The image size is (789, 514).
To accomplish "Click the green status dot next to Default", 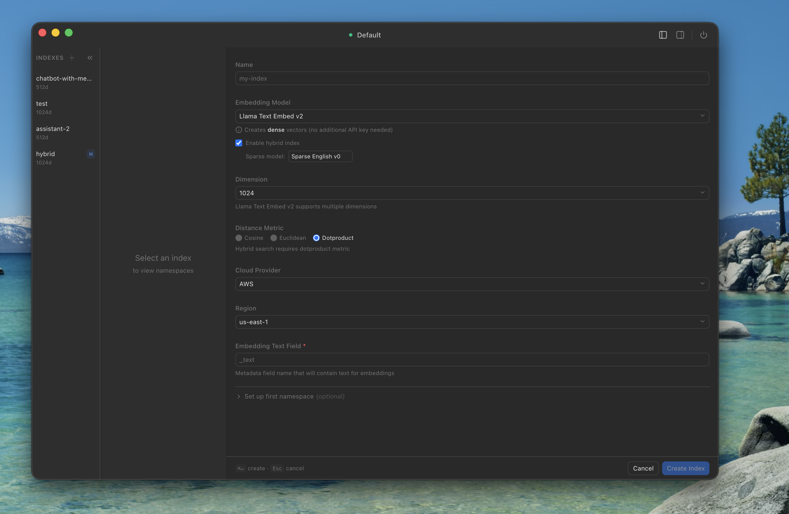I will 350,35.
